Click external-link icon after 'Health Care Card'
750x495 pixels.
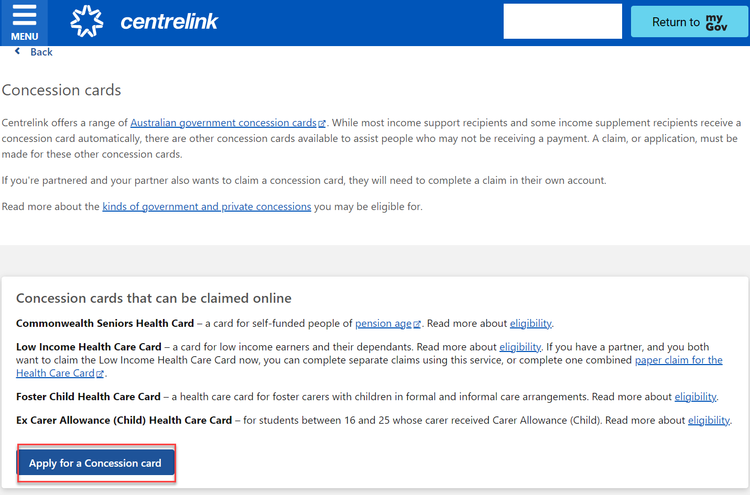(x=100, y=374)
